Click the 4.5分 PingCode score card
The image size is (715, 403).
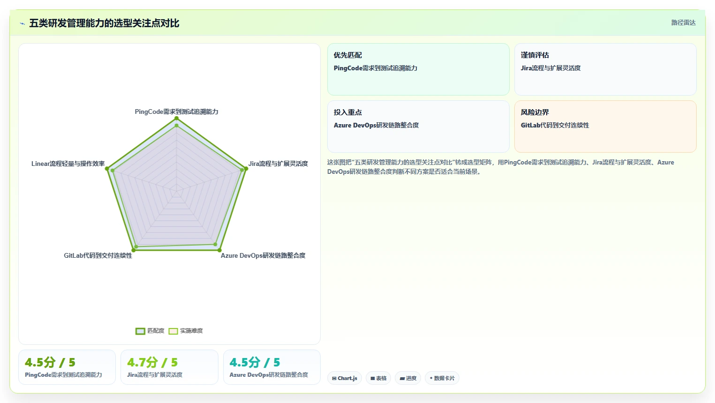67,367
